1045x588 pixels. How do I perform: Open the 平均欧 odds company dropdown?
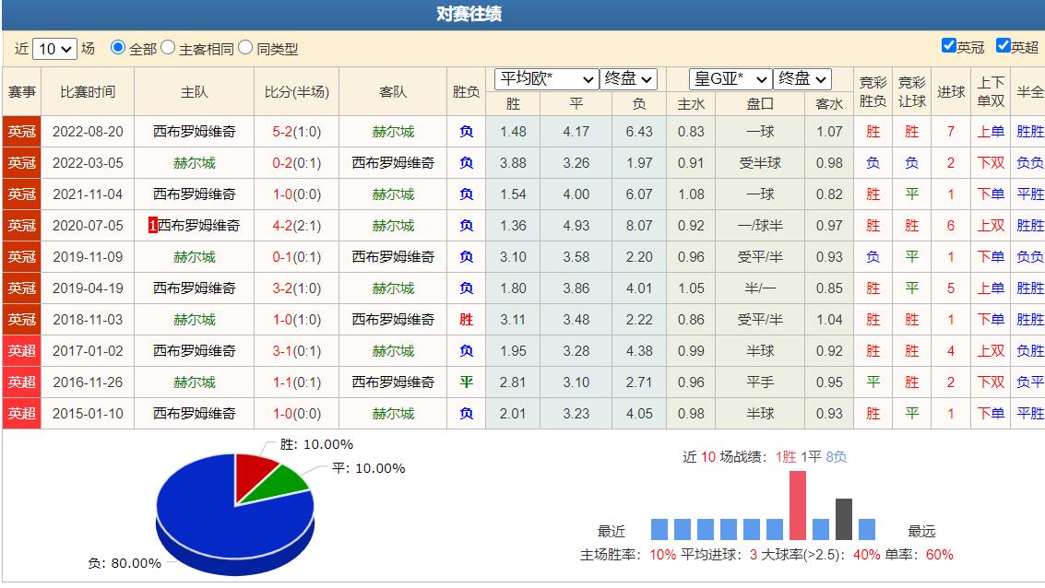click(x=548, y=78)
